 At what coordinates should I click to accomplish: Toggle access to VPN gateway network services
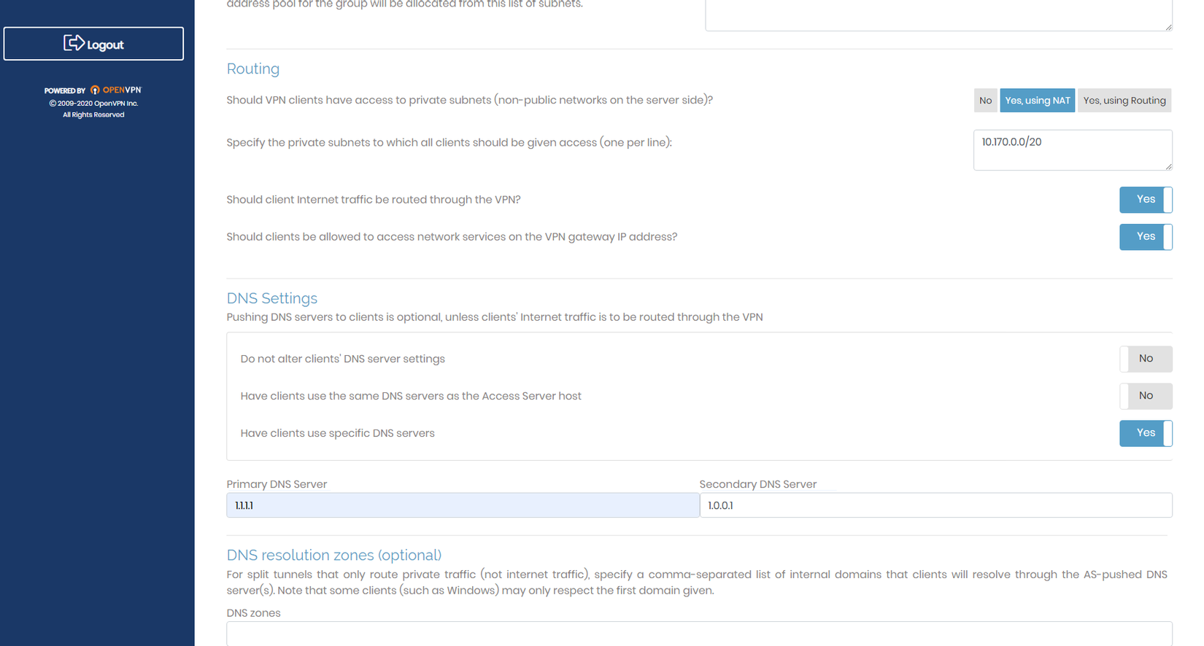(1145, 237)
